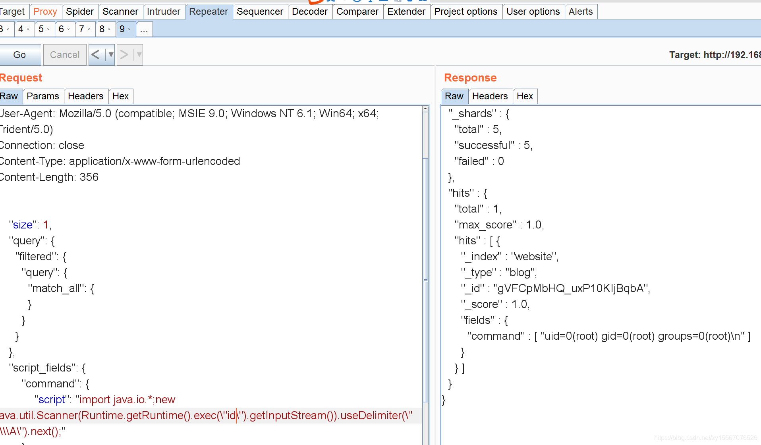Close Repeater sub-tab 9
The width and height of the screenshot is (761, 445).
point(129,29)
